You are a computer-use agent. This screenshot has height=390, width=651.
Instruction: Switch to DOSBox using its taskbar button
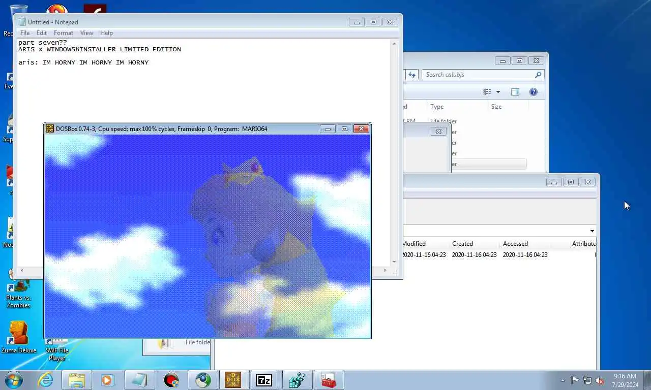coord(233,380)
